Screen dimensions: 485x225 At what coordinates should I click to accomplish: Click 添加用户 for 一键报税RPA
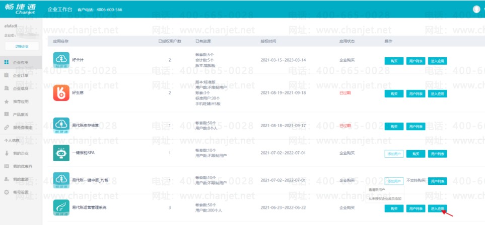tap(394, 154)
